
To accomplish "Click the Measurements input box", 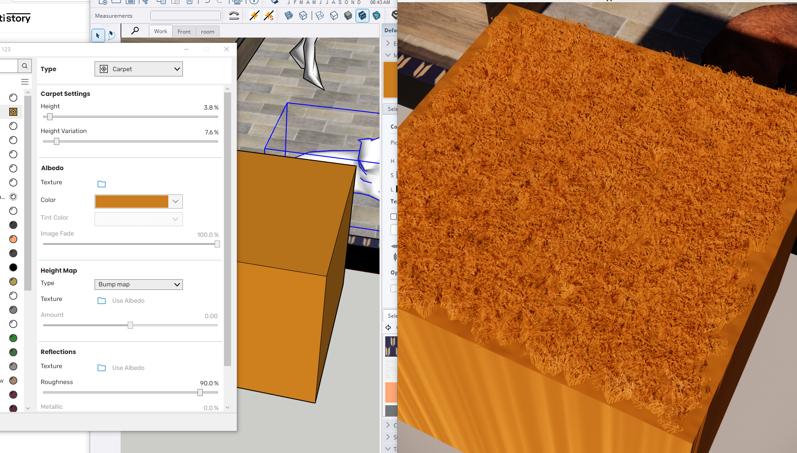I will [x=186, y=16].
